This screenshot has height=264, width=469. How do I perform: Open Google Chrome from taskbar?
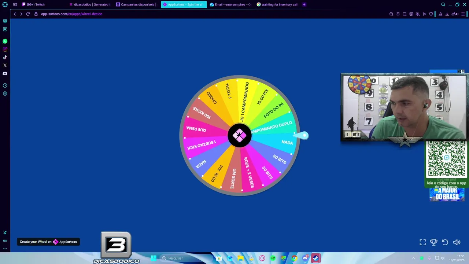tap(294, 258)
